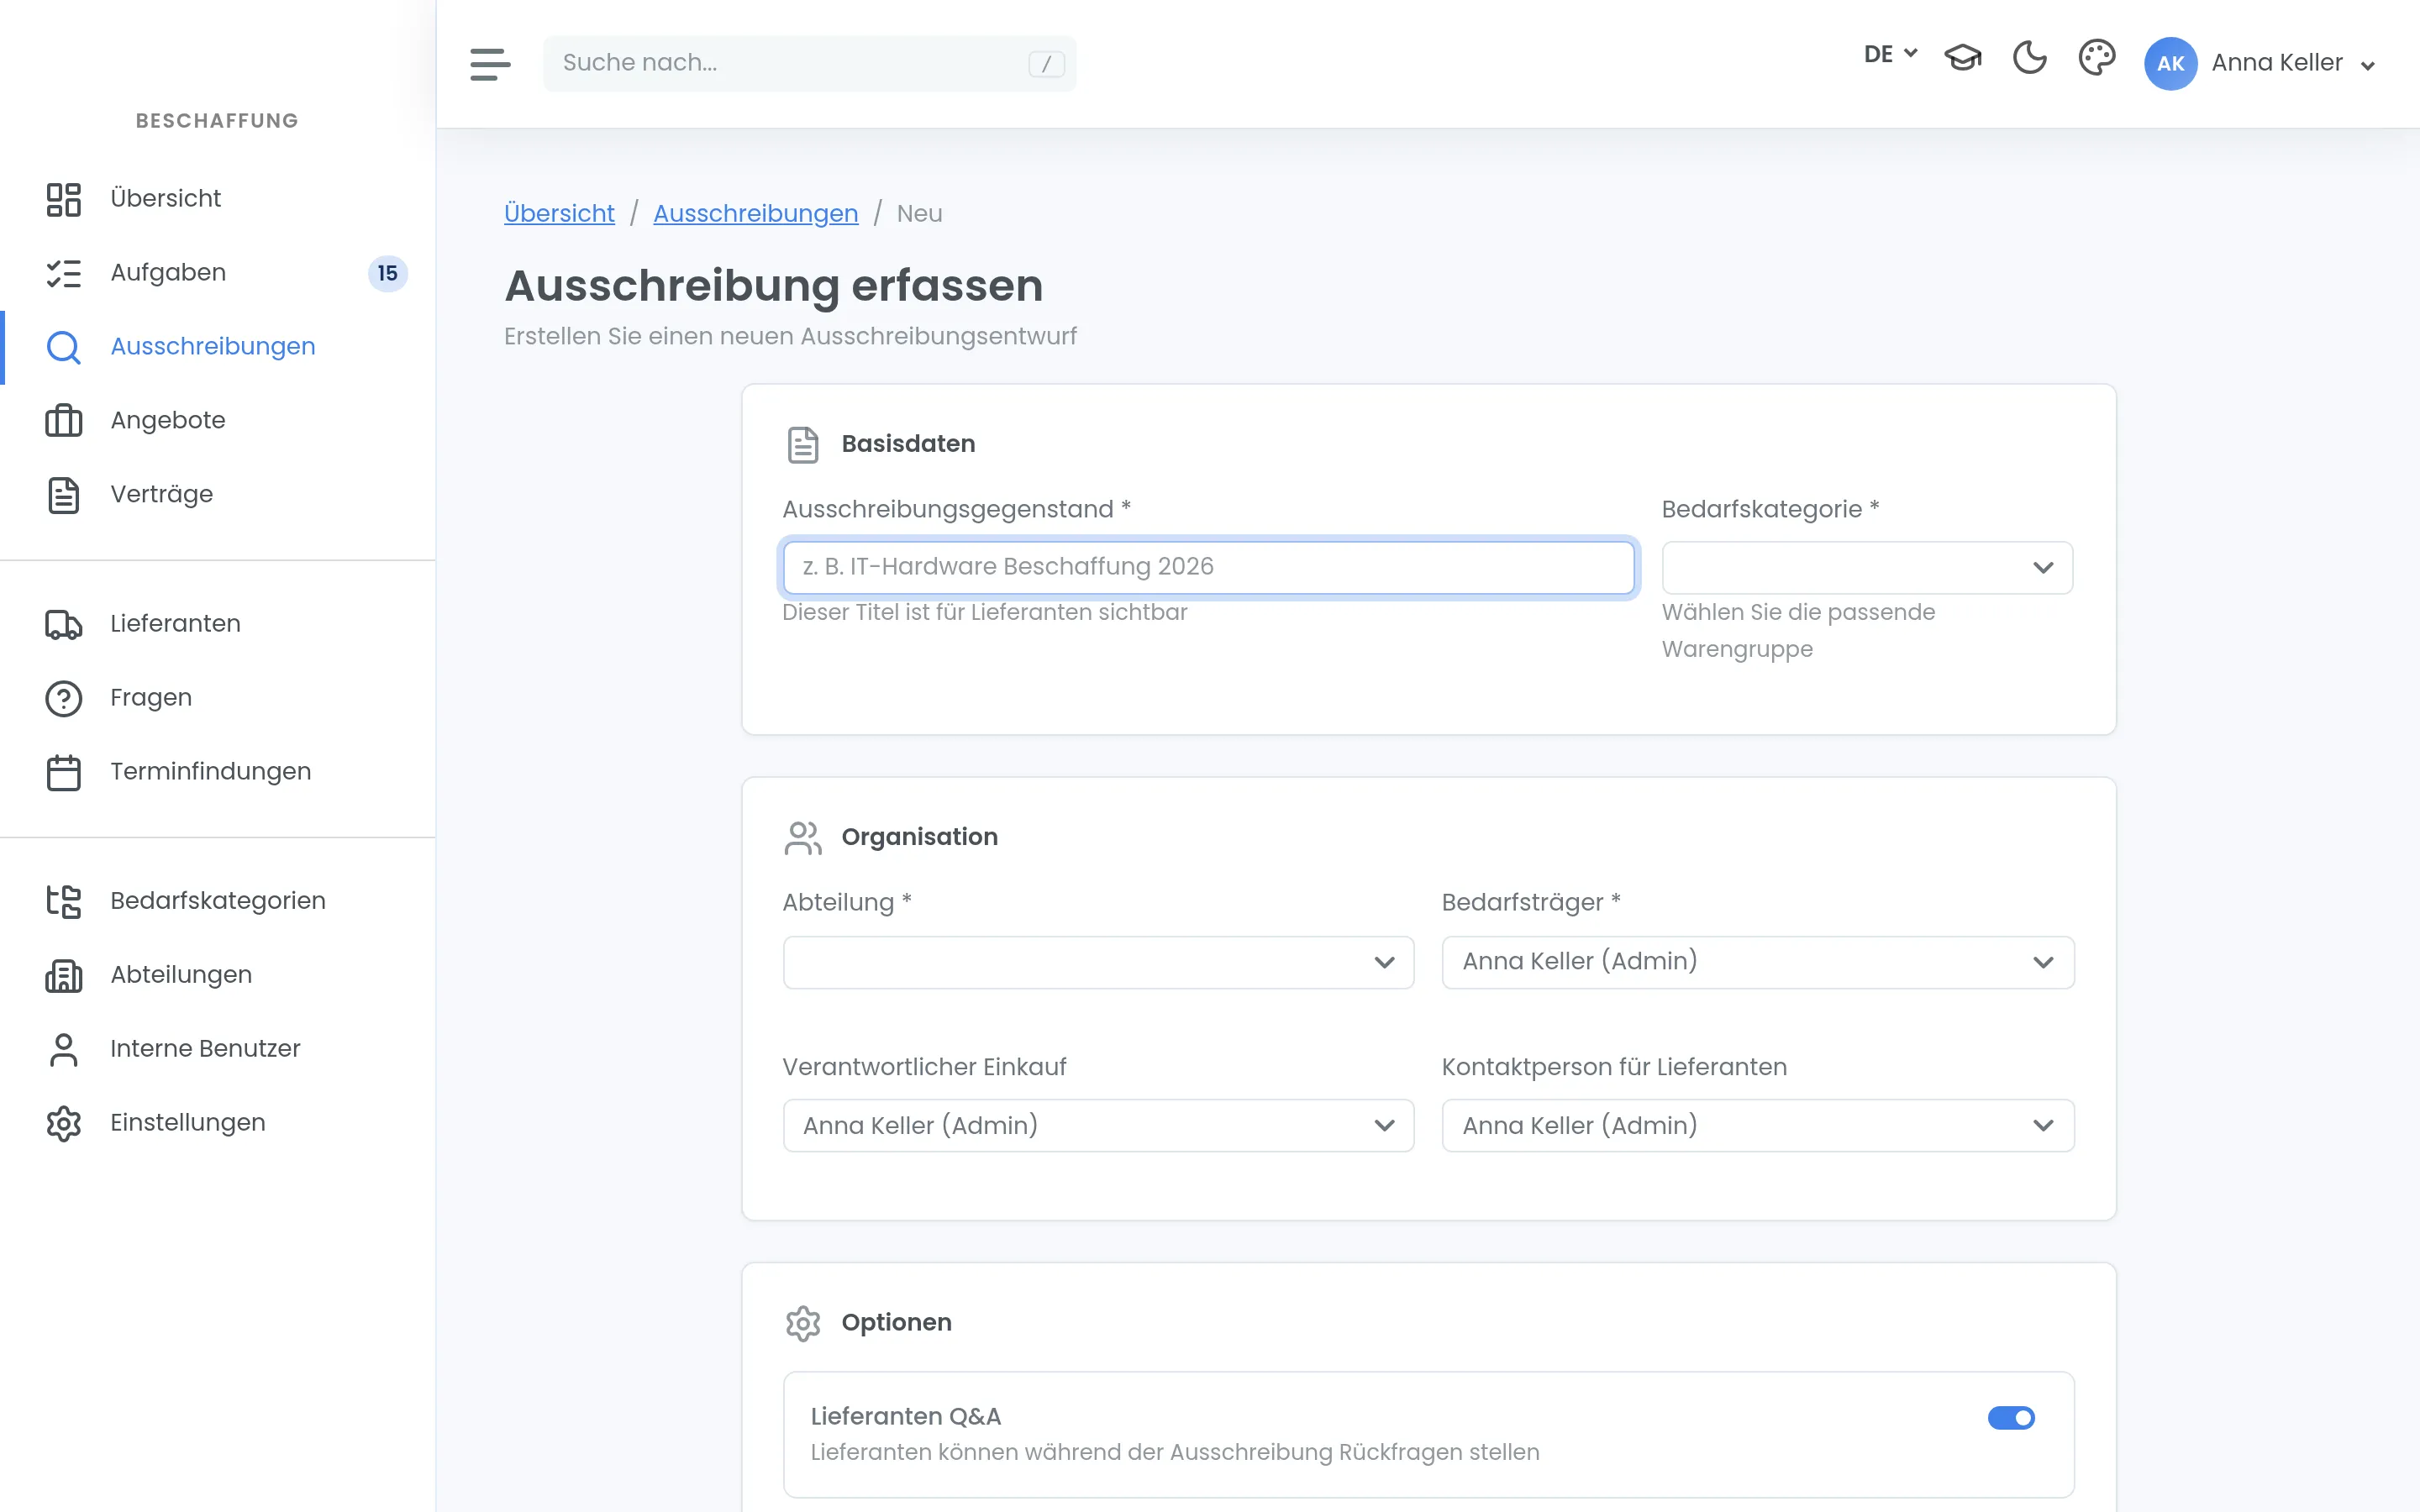Click the Interne Benutzer person icon
The image size is (2420, 1512).
64,1049
